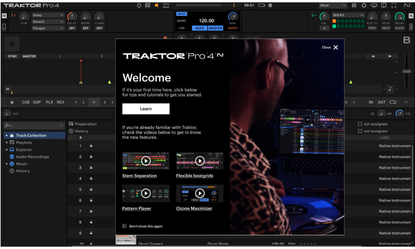Expand the Playlists tree node
The width and height of the screenshot is (415, 249).
(x=6, y=143)
